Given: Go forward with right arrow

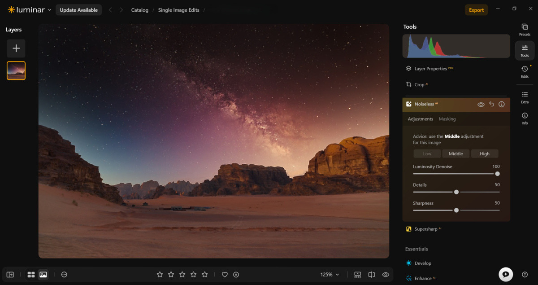Looking at the screenshot, I should [121, 10].
